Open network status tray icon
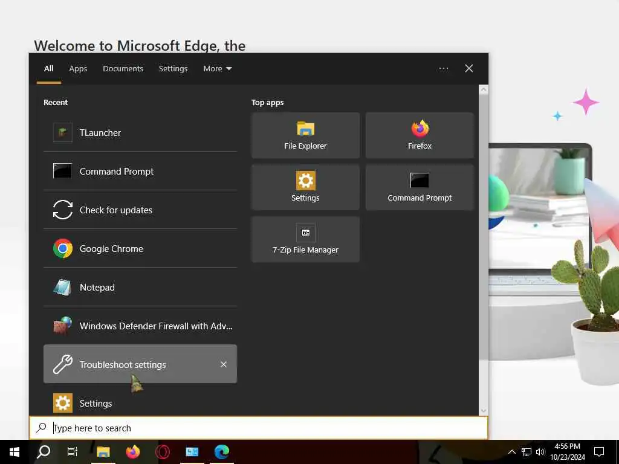This screenshot has height=464, width=619. pyautogui.click(x=527, y=452)
